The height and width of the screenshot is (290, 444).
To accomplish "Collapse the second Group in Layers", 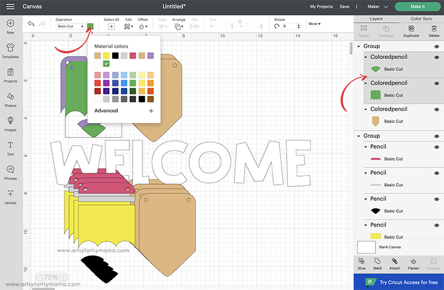I will pos(359,136).
